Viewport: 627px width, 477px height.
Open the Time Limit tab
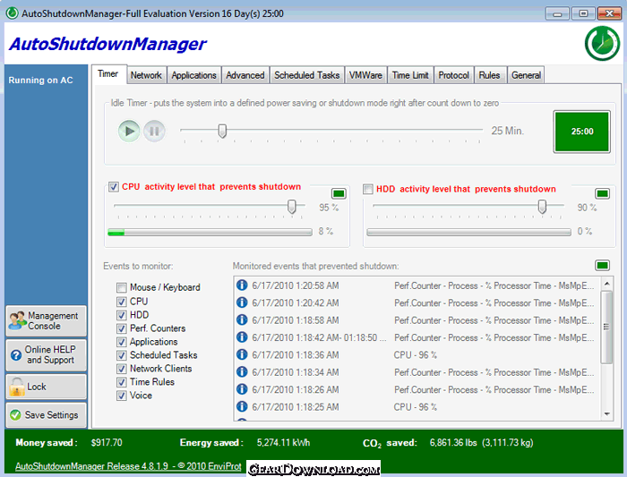coord(410,75)
